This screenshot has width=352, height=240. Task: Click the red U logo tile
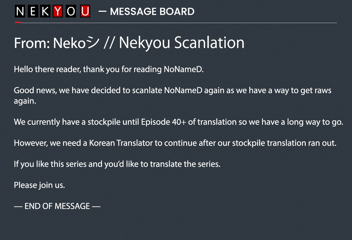(x=85, y=12)
